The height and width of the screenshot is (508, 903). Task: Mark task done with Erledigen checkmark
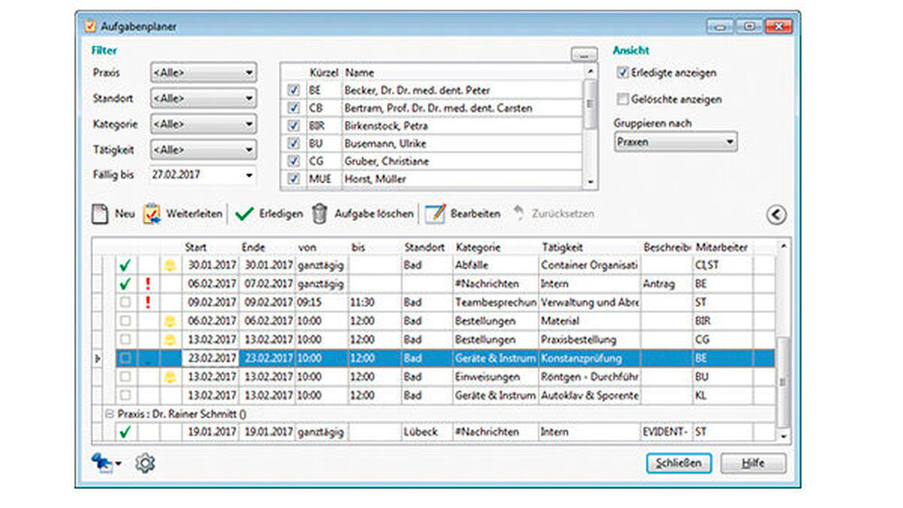point(243,214)
